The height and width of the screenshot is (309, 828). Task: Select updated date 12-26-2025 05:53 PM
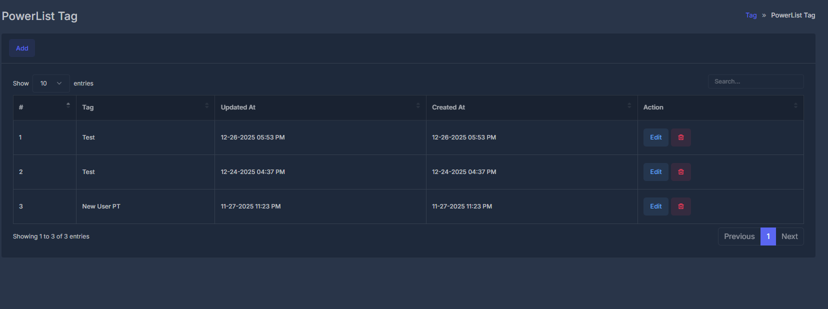253,137
